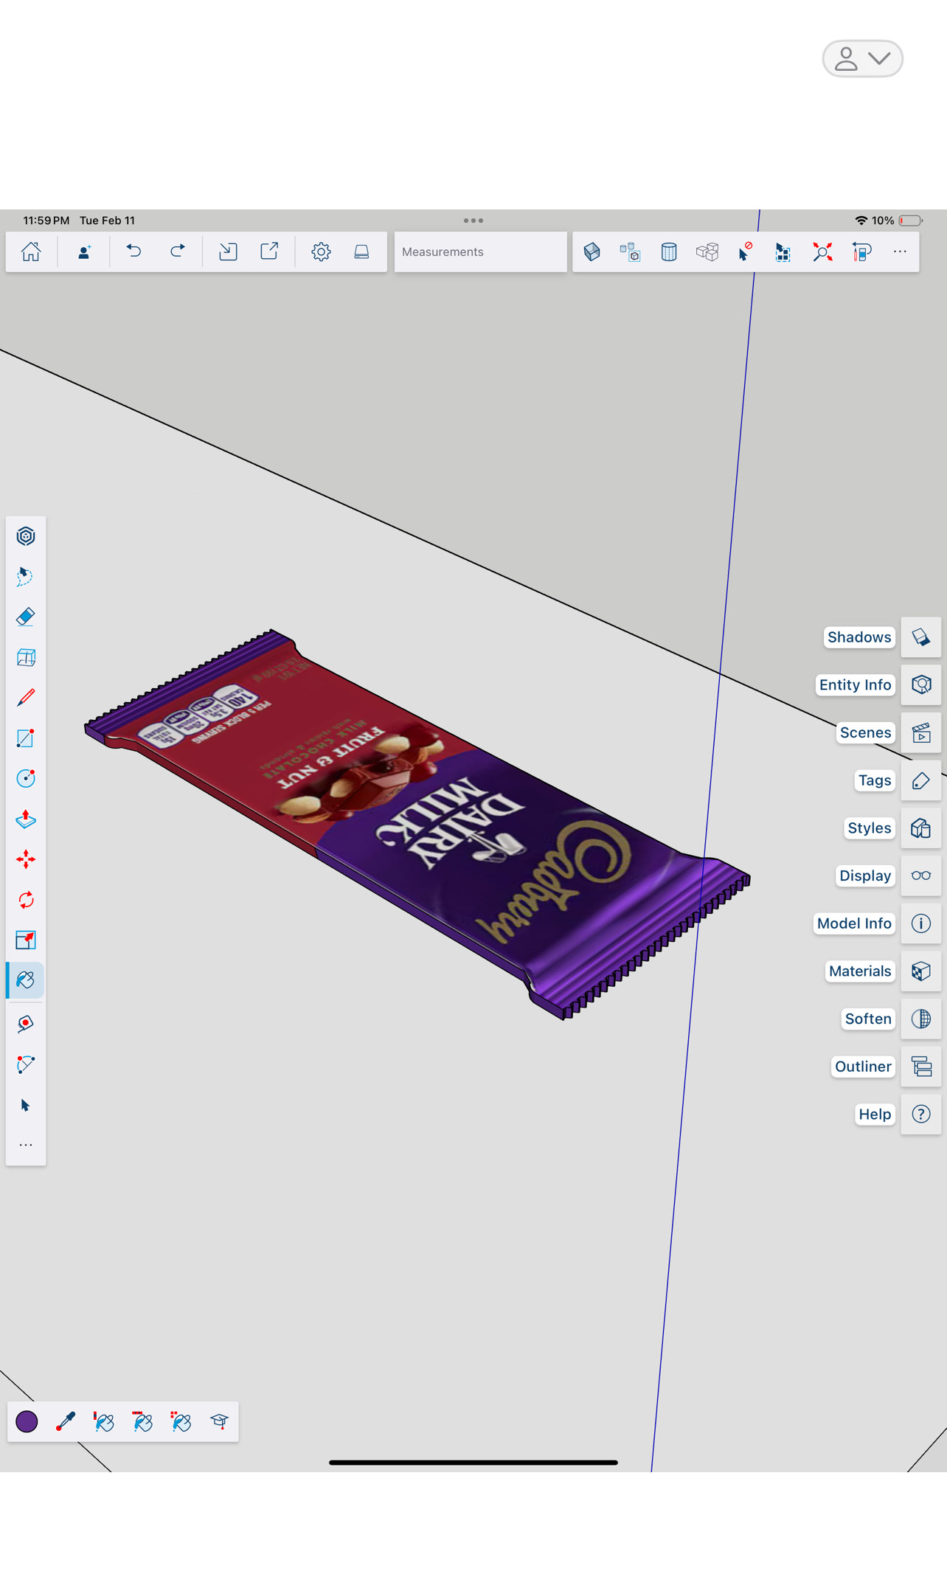
Task: Tap the export share arrow icon
Action: tap(269, 252)
